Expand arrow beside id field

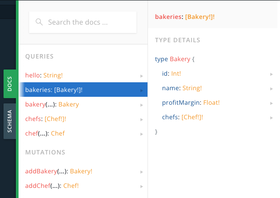pos(272,74)
